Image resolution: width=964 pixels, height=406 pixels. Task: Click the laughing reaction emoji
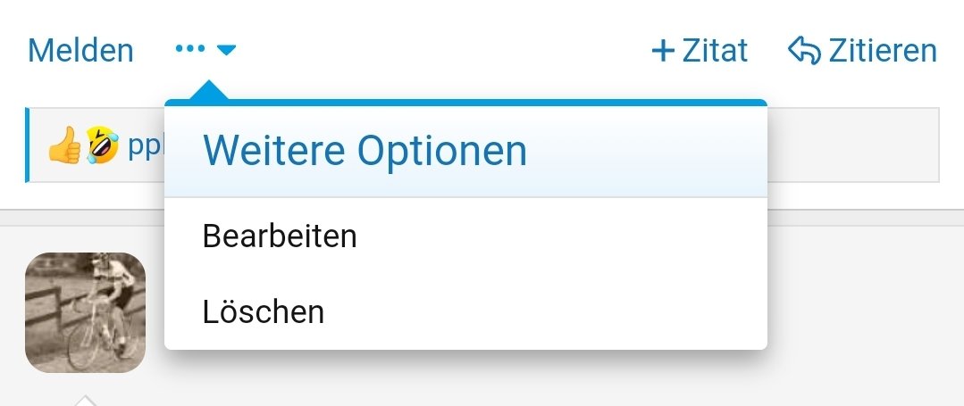pos(102,145)
